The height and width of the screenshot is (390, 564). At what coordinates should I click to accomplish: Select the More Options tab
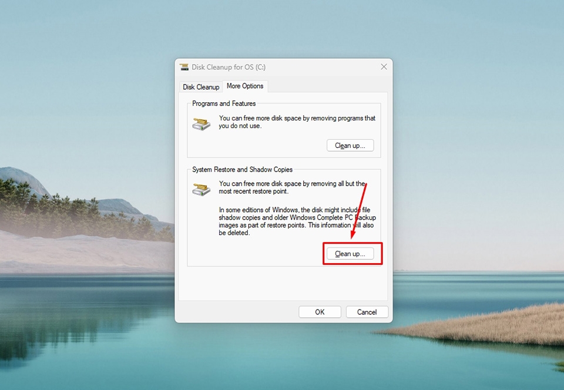245,86
